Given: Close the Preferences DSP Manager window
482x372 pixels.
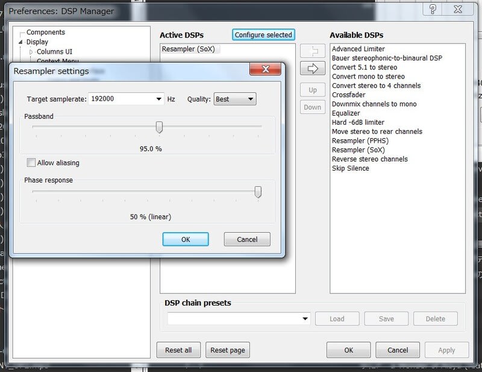Looking at the screenshot, I should (x=458, y=10).
